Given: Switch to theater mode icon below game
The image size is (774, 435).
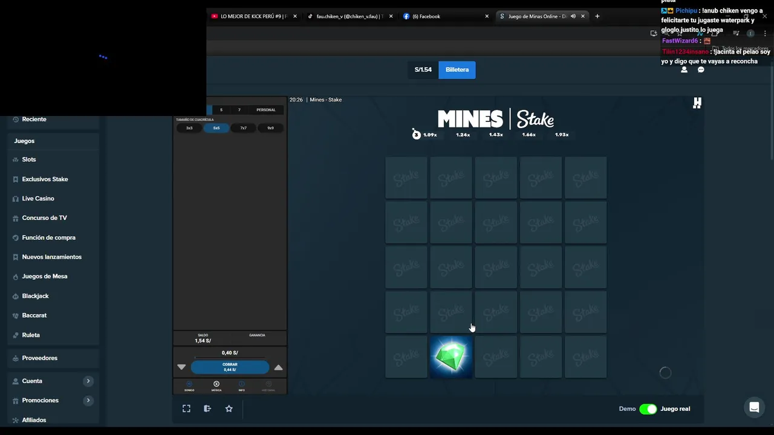Looking at the screenshot, I should click(x=207, y=409).
